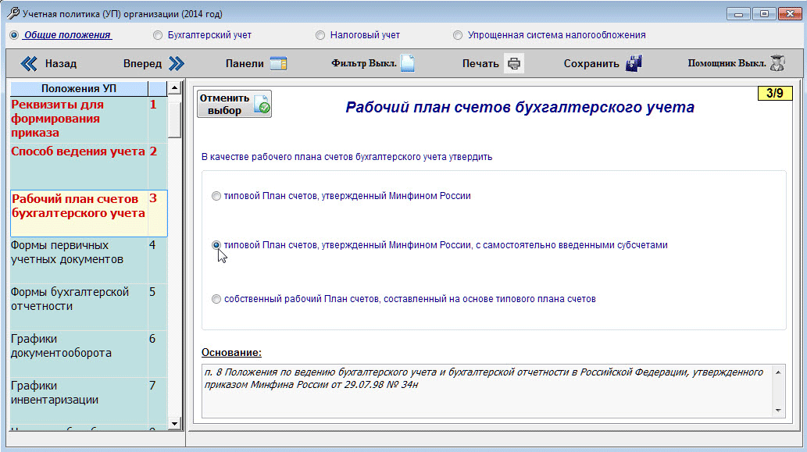Click the Assistant Off person icon

777,63
